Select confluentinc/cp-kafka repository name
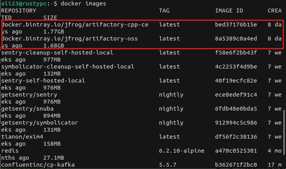Image resolution: width=286 pixels, height=169 pixels. tap(38, 165)
